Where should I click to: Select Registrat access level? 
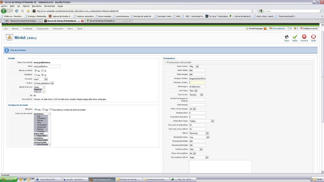pos(38,90)
